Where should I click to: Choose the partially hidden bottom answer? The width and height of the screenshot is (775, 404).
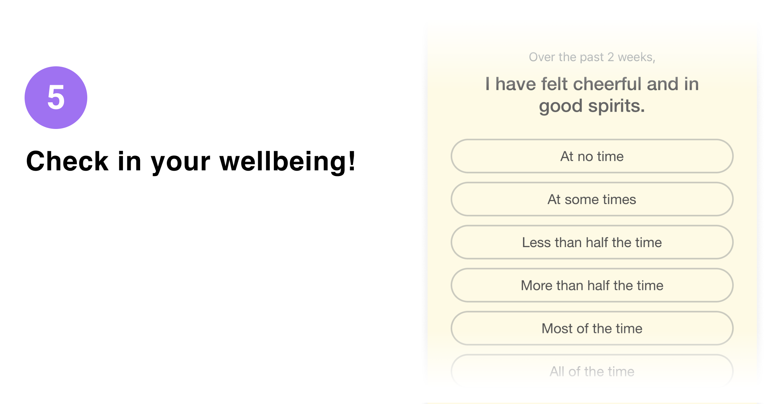click(592, 371)
